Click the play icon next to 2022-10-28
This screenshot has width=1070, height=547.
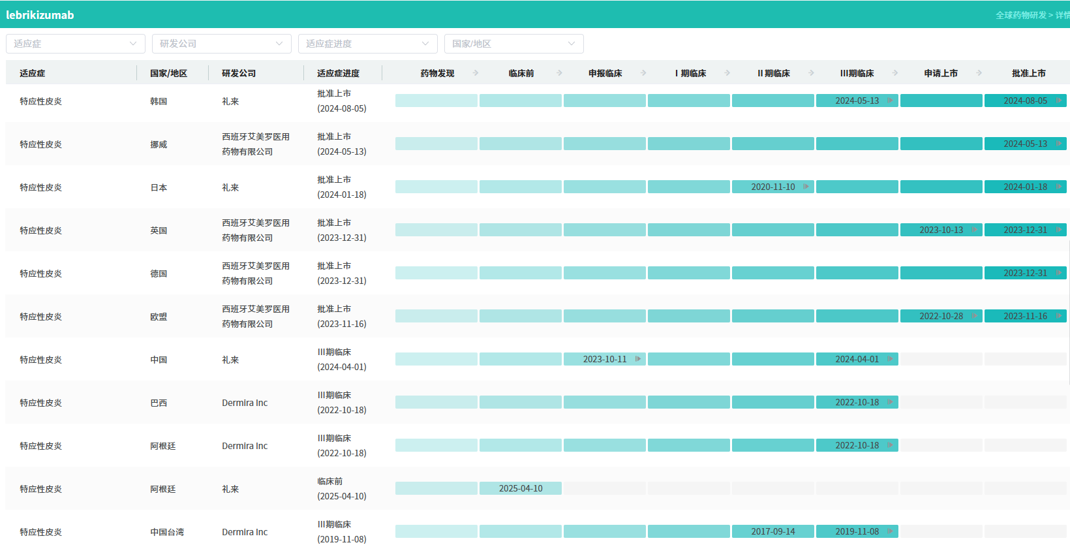pos(974,316)
